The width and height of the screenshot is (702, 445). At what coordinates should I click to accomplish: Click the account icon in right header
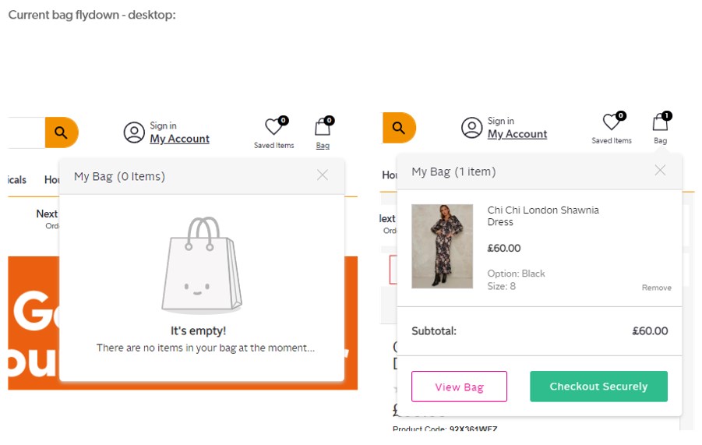click(x=471, y=128)
